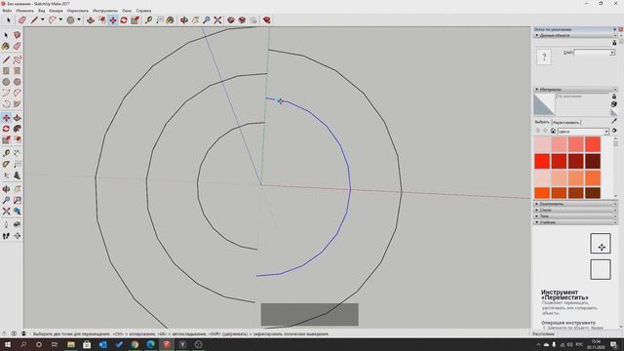Screen dimensions: 624x351
Task: Select the Paint Bucket tool in top toolbar
Action: [170, 19]
